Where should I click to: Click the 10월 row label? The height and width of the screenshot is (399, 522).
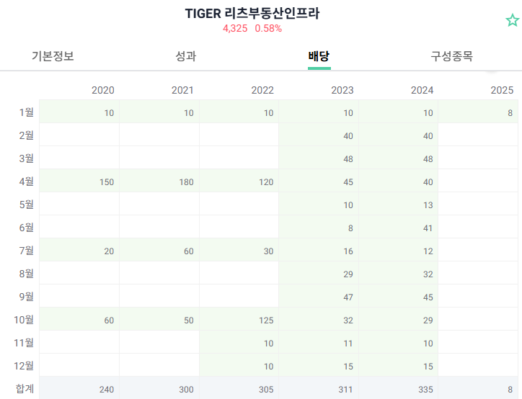pyautogui.click(x=24, y=320)
